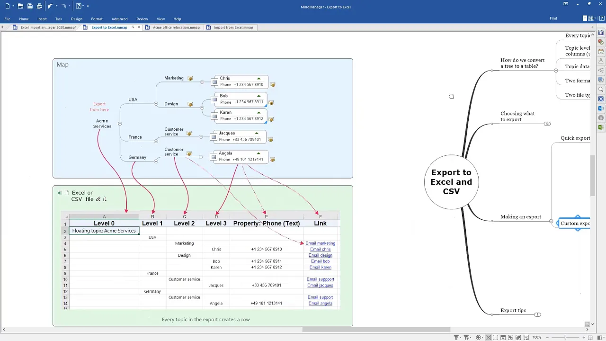Screen dimensions: 606x341
Task: Open the Help ribbon tab
Action: (x=177, y=19)
